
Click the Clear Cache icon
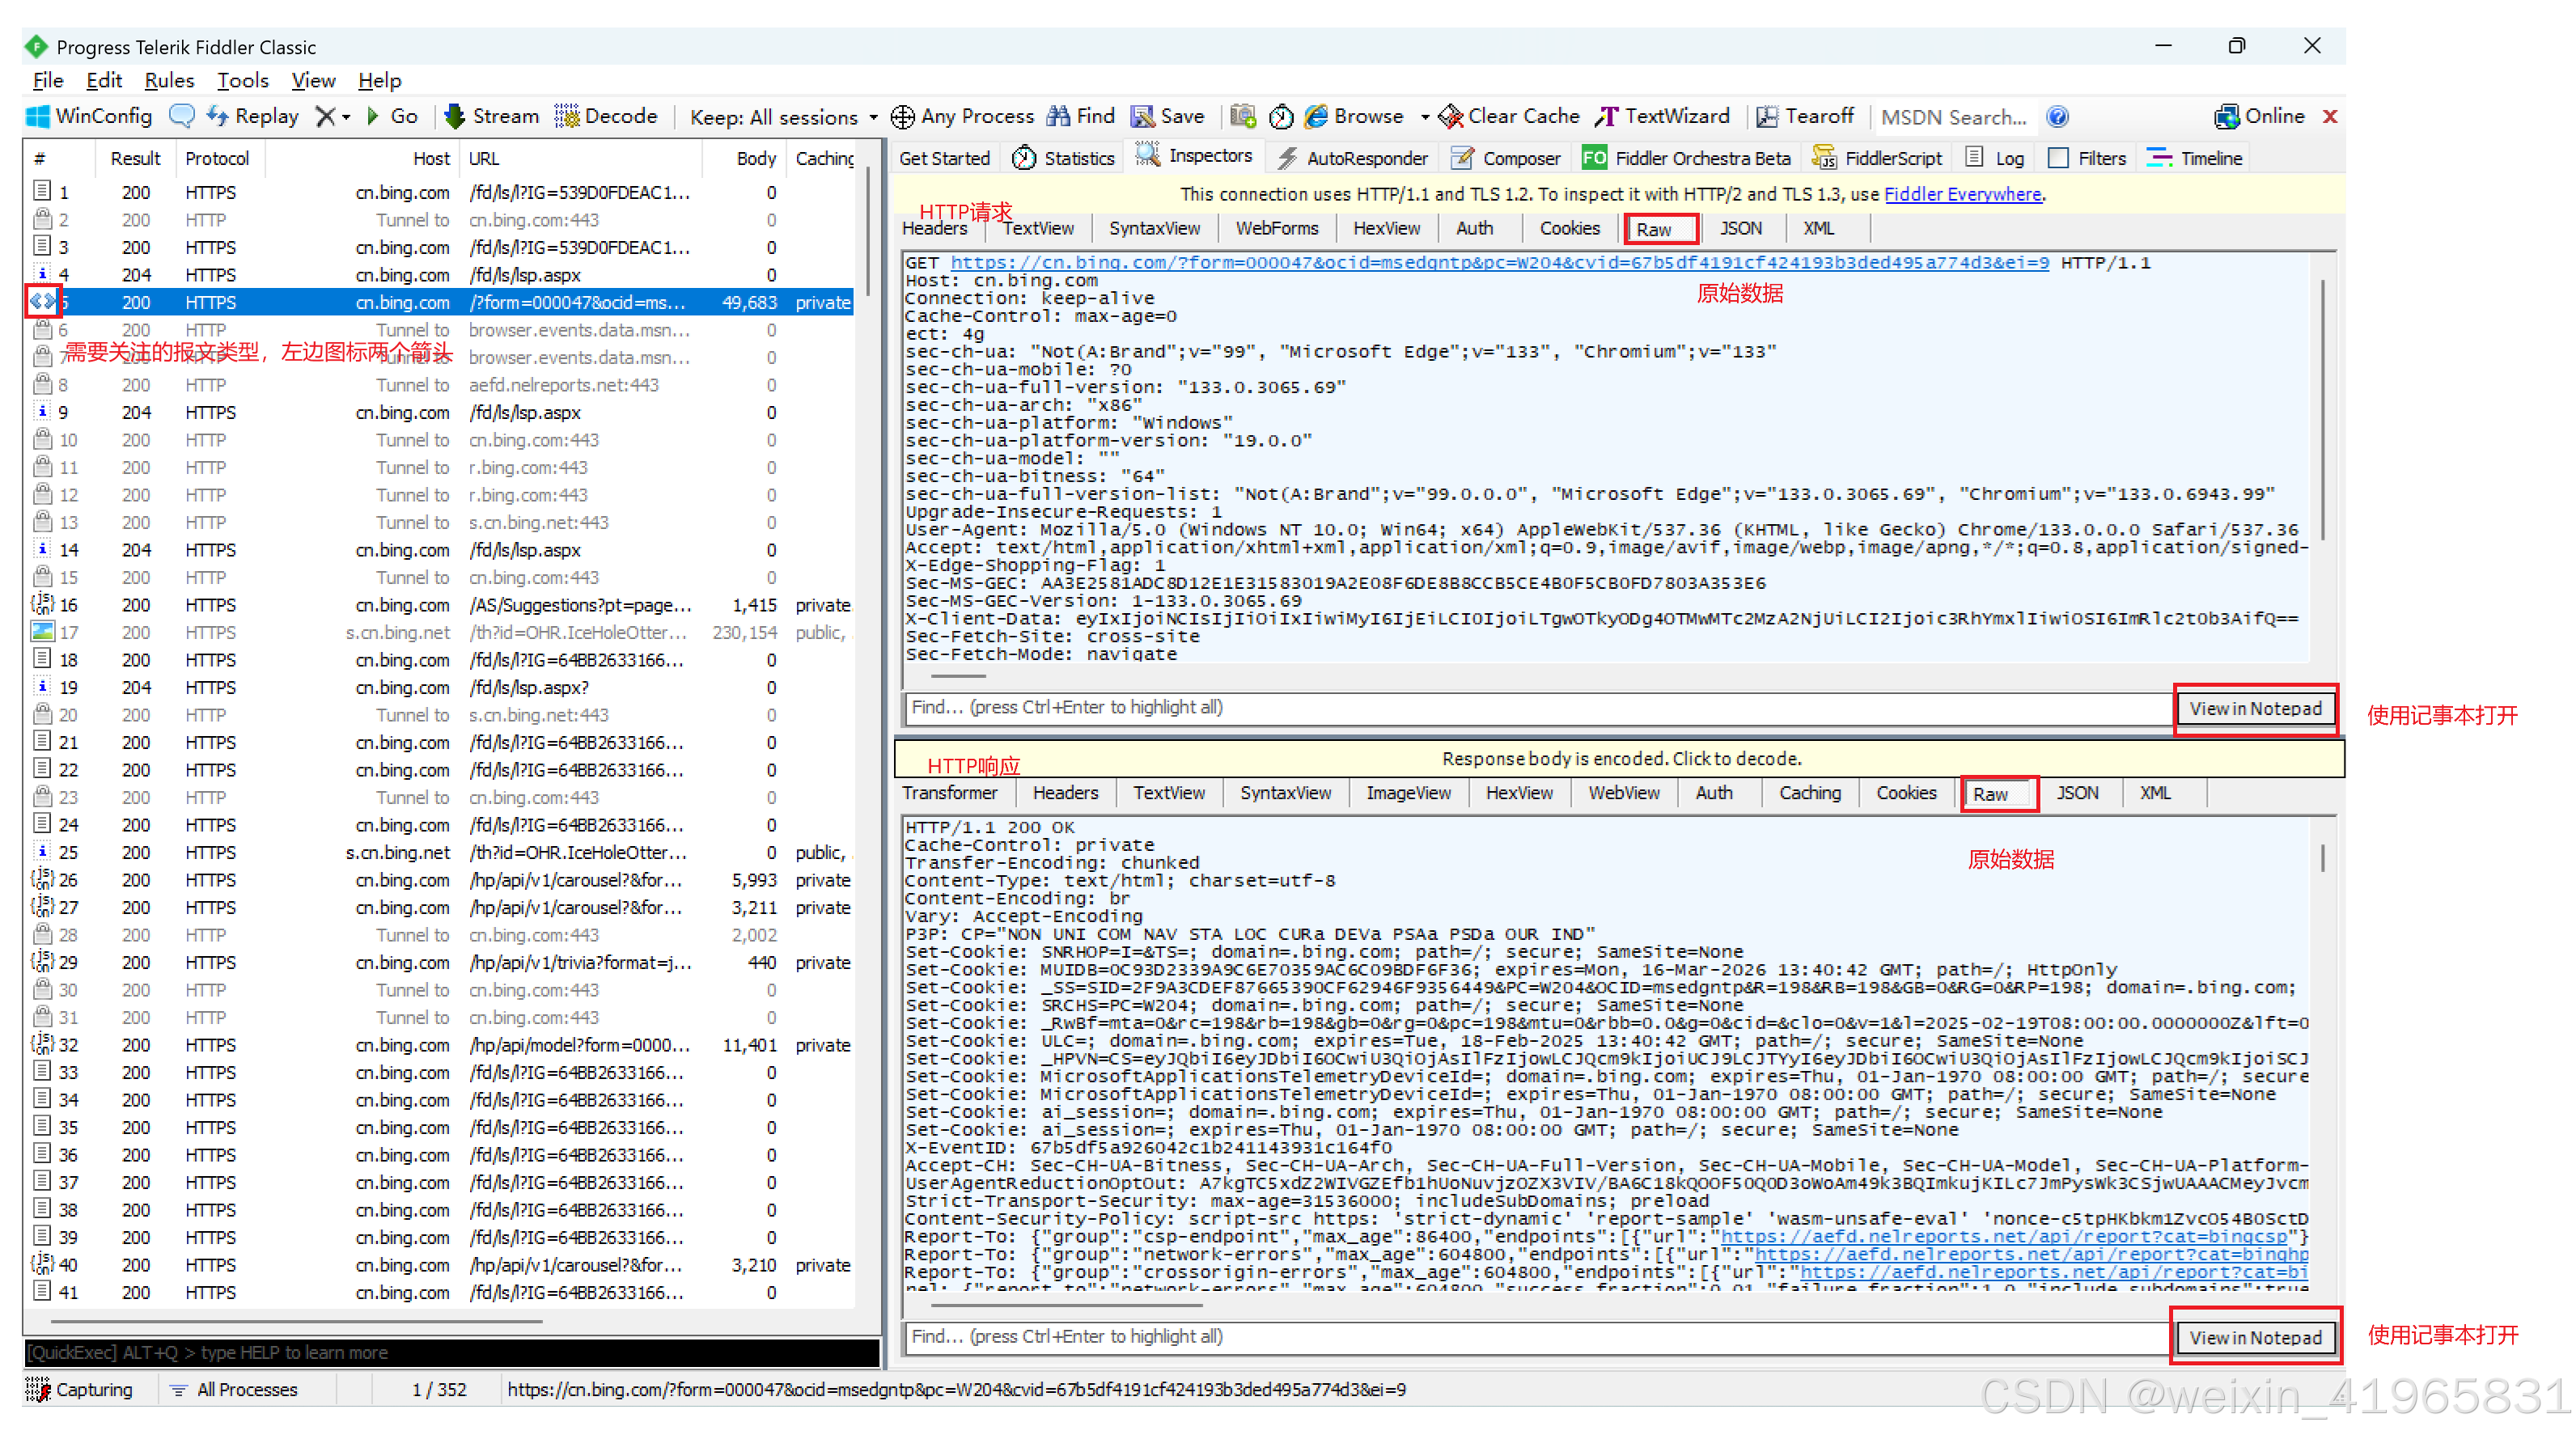1450,117
